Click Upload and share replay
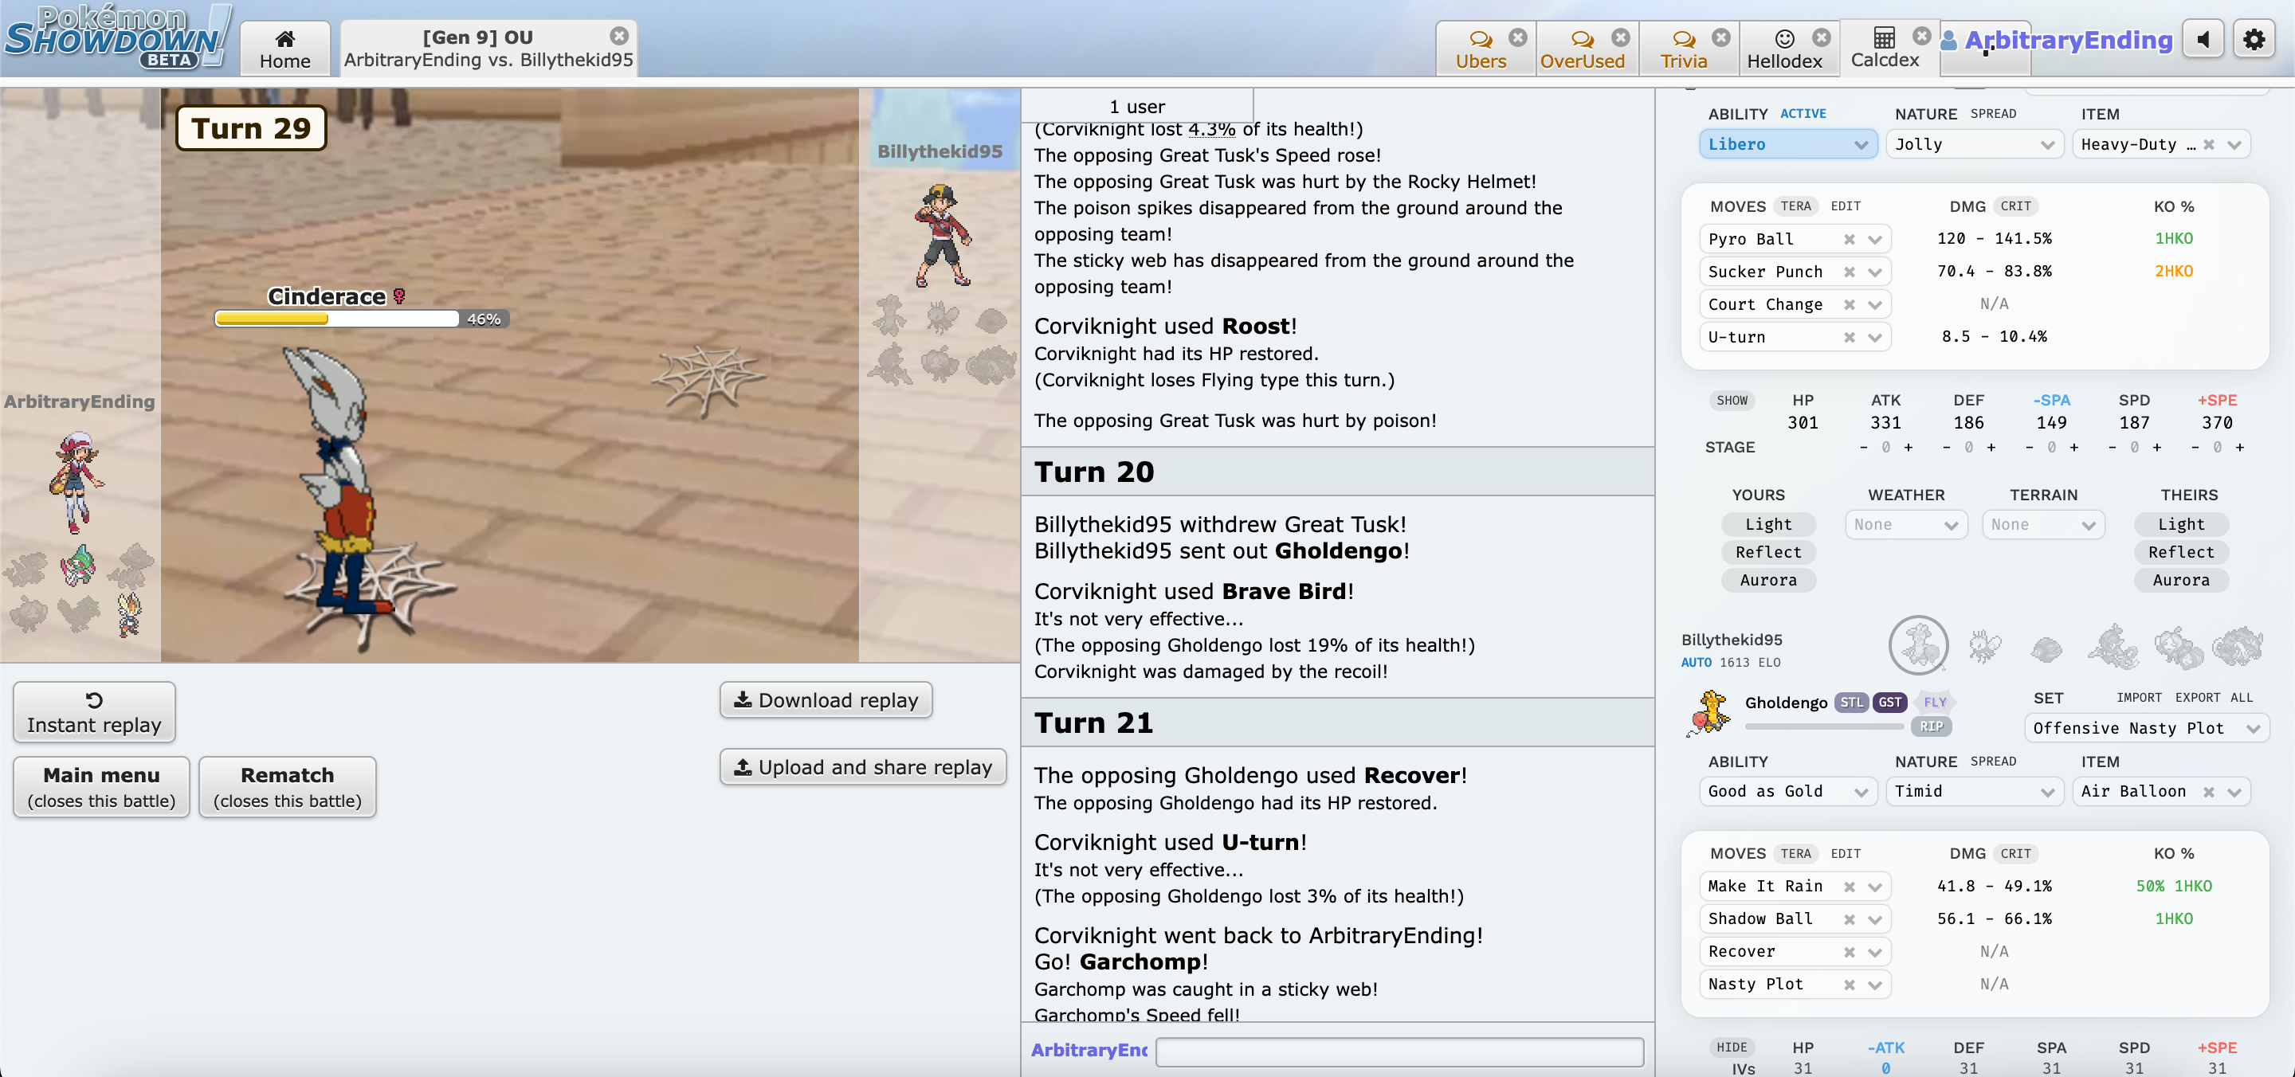Screen dimensions: 2295x1077 click(862, 767)
